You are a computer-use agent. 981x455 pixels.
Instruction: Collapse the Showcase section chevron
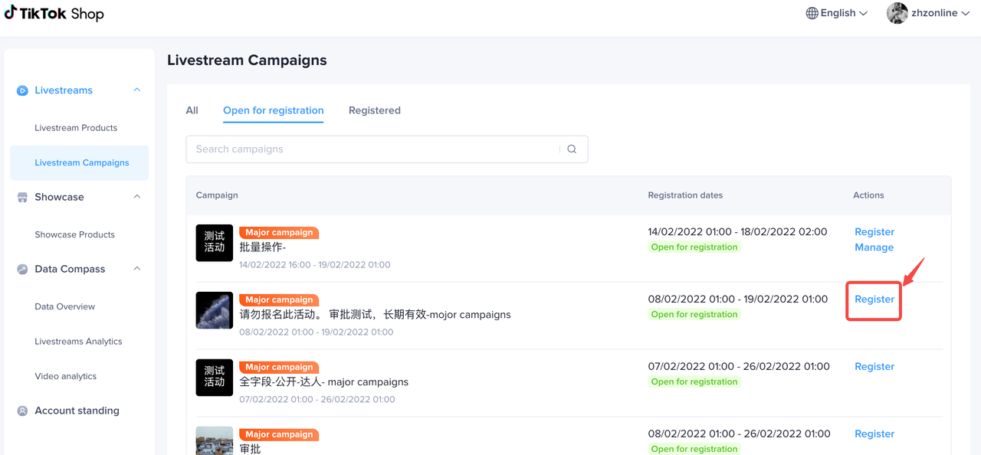click(x=137, y=197)
